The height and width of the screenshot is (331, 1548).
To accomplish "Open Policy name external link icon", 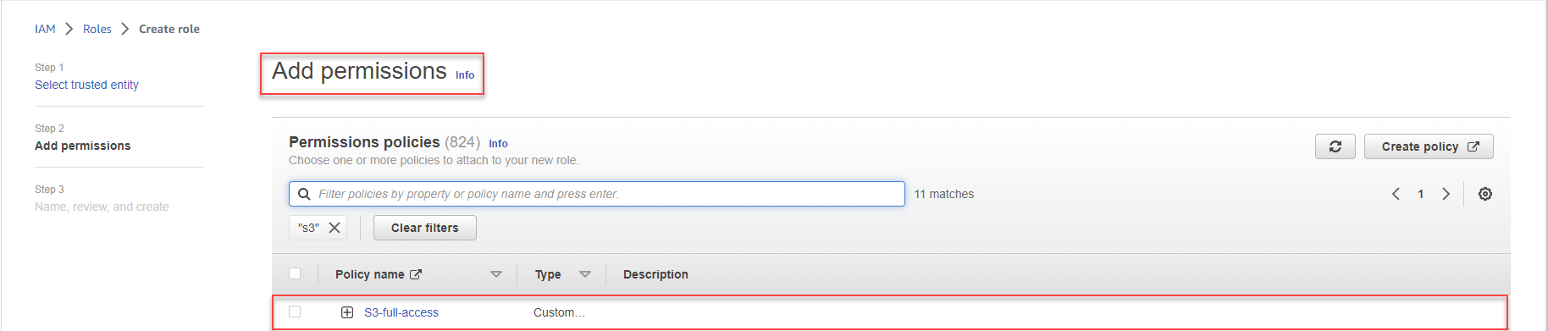I will [416, 274].
